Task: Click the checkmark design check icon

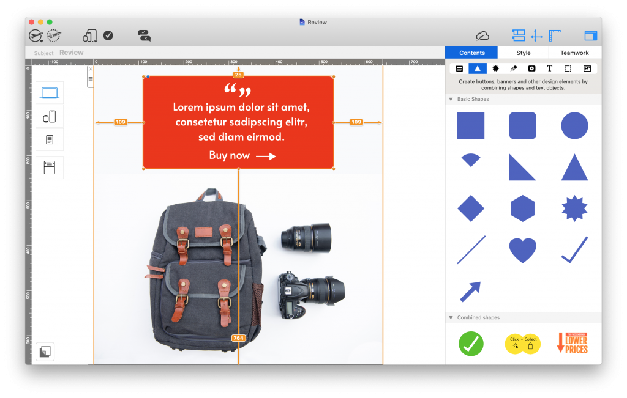Action: (108, 35)
